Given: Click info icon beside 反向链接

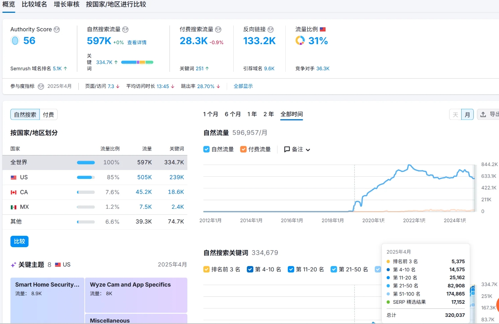Looking at the screenshot, I should (271, 30).
